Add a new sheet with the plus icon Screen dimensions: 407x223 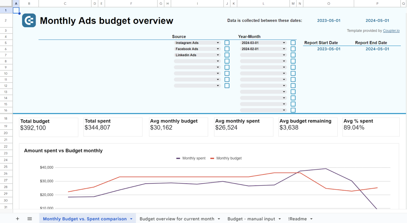pos(17,219)
